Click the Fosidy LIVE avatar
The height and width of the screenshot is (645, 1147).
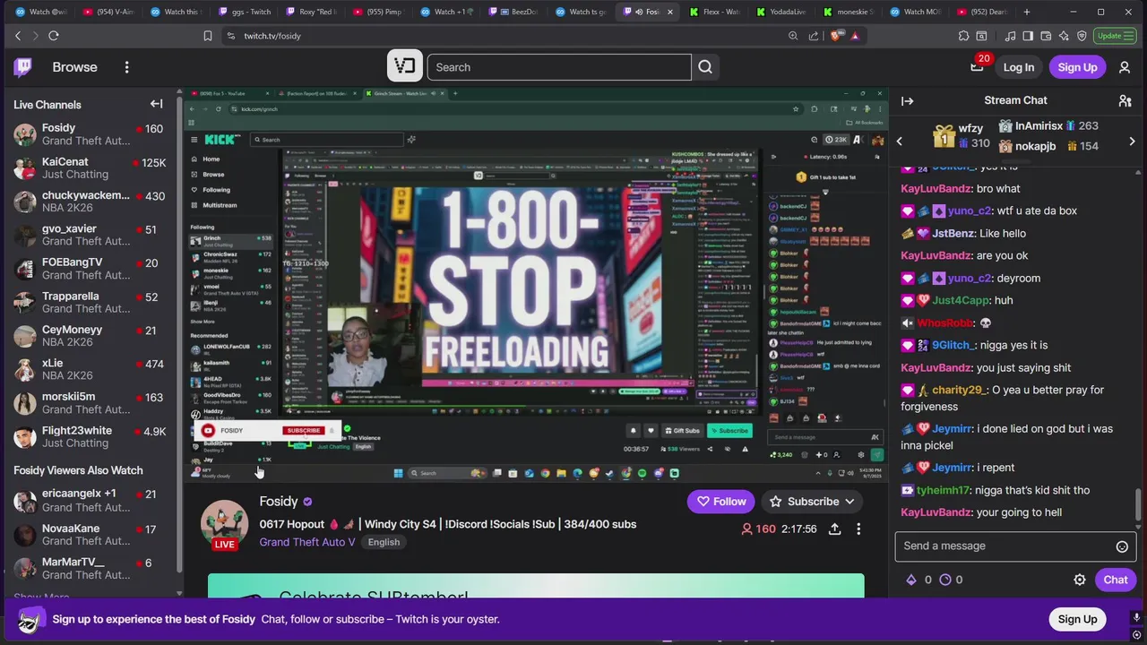point(224,523)
